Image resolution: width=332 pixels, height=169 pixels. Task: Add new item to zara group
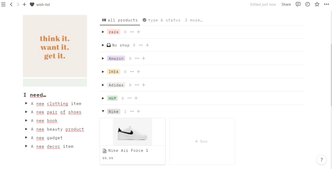(x=138, y=32)
